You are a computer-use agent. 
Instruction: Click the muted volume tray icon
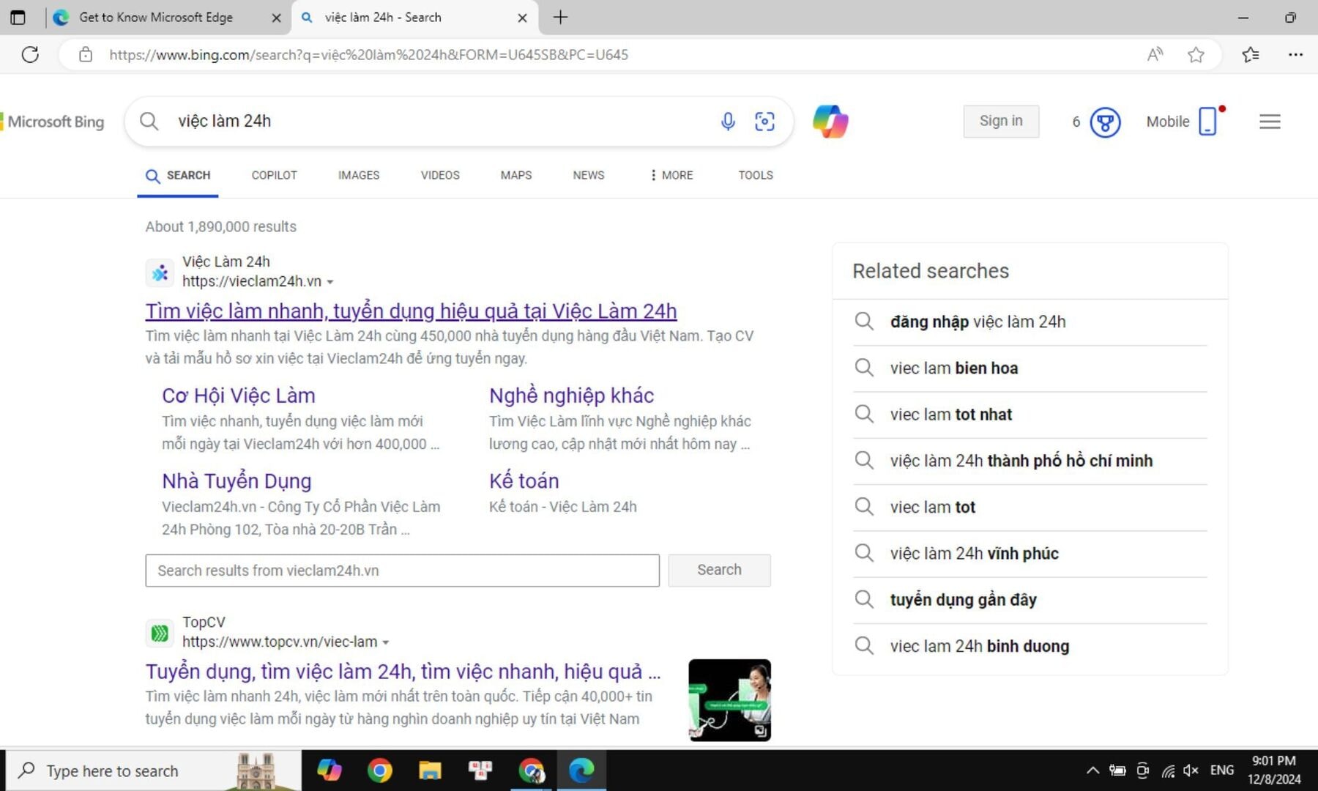pyautogui.click(x=1191, y=770)
